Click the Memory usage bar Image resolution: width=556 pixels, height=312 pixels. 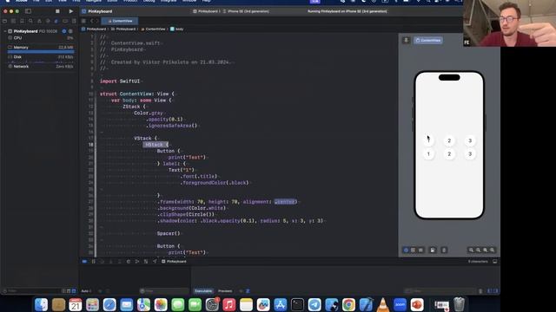(x=41, y=52)
